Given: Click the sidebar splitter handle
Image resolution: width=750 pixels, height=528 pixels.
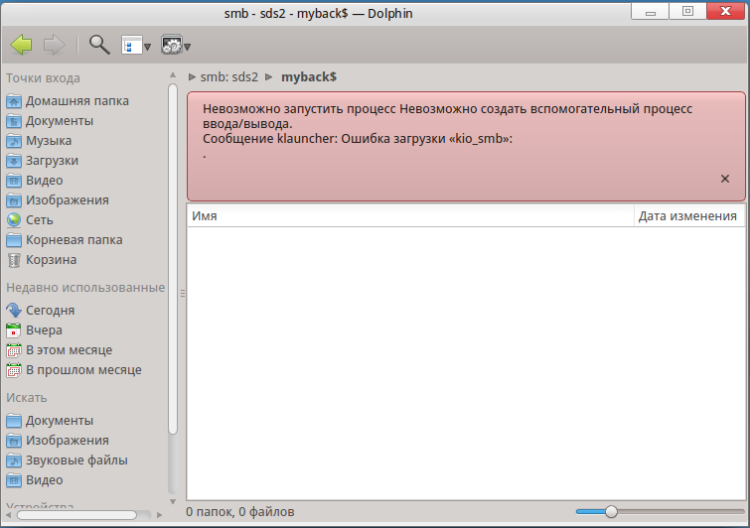Looking at the screenshot, I should 182,294.
